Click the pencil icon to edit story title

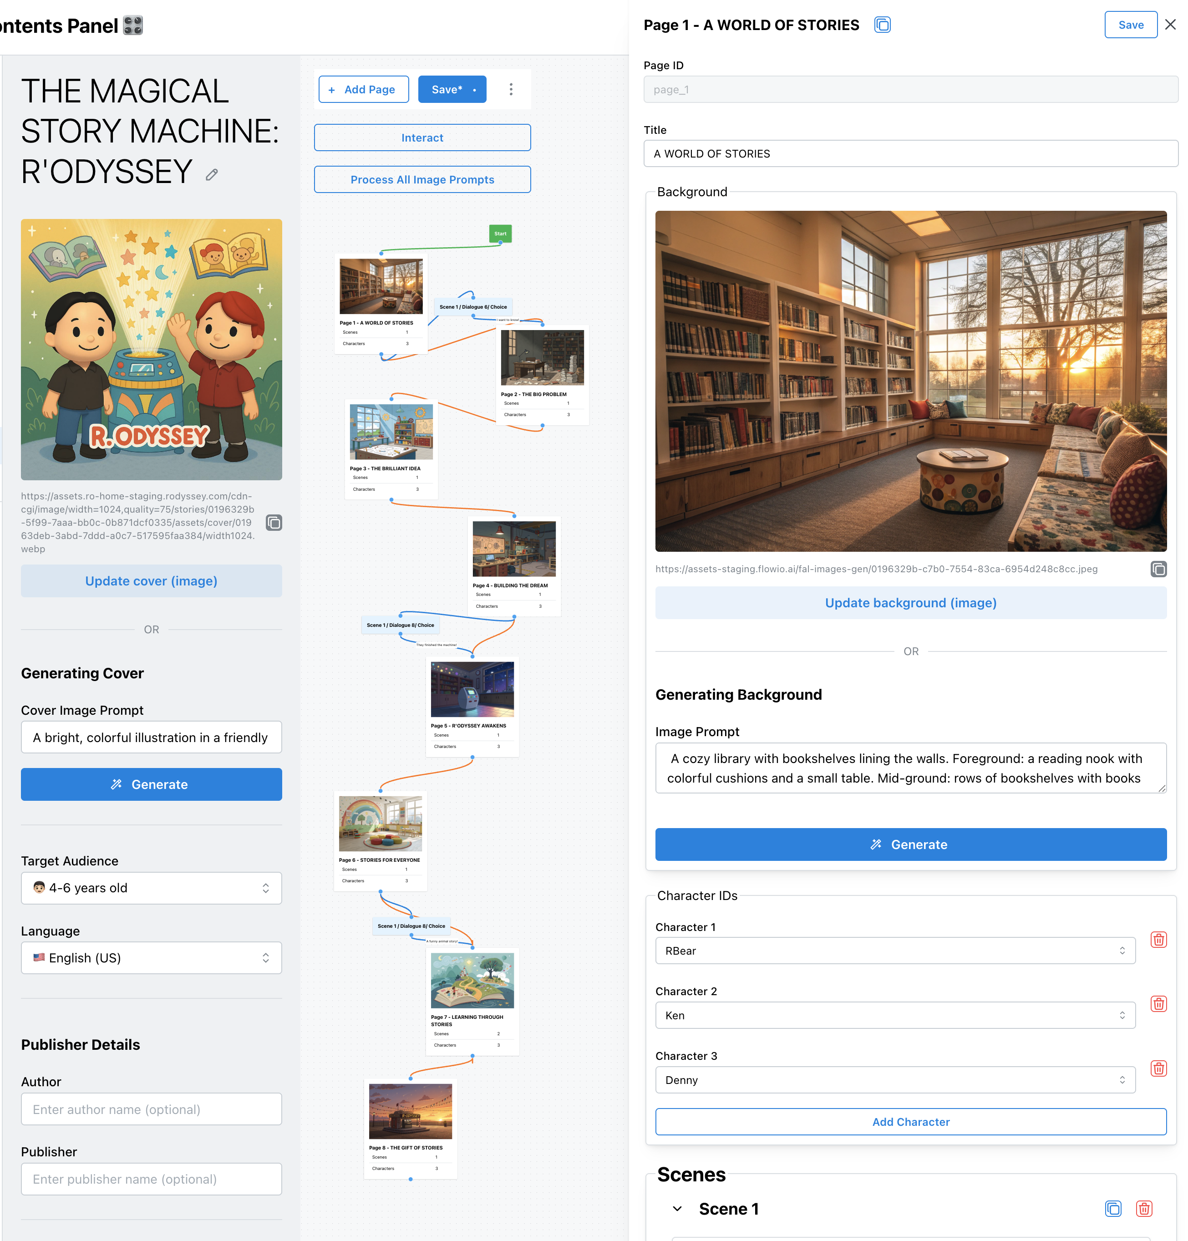tap(212, 174)
